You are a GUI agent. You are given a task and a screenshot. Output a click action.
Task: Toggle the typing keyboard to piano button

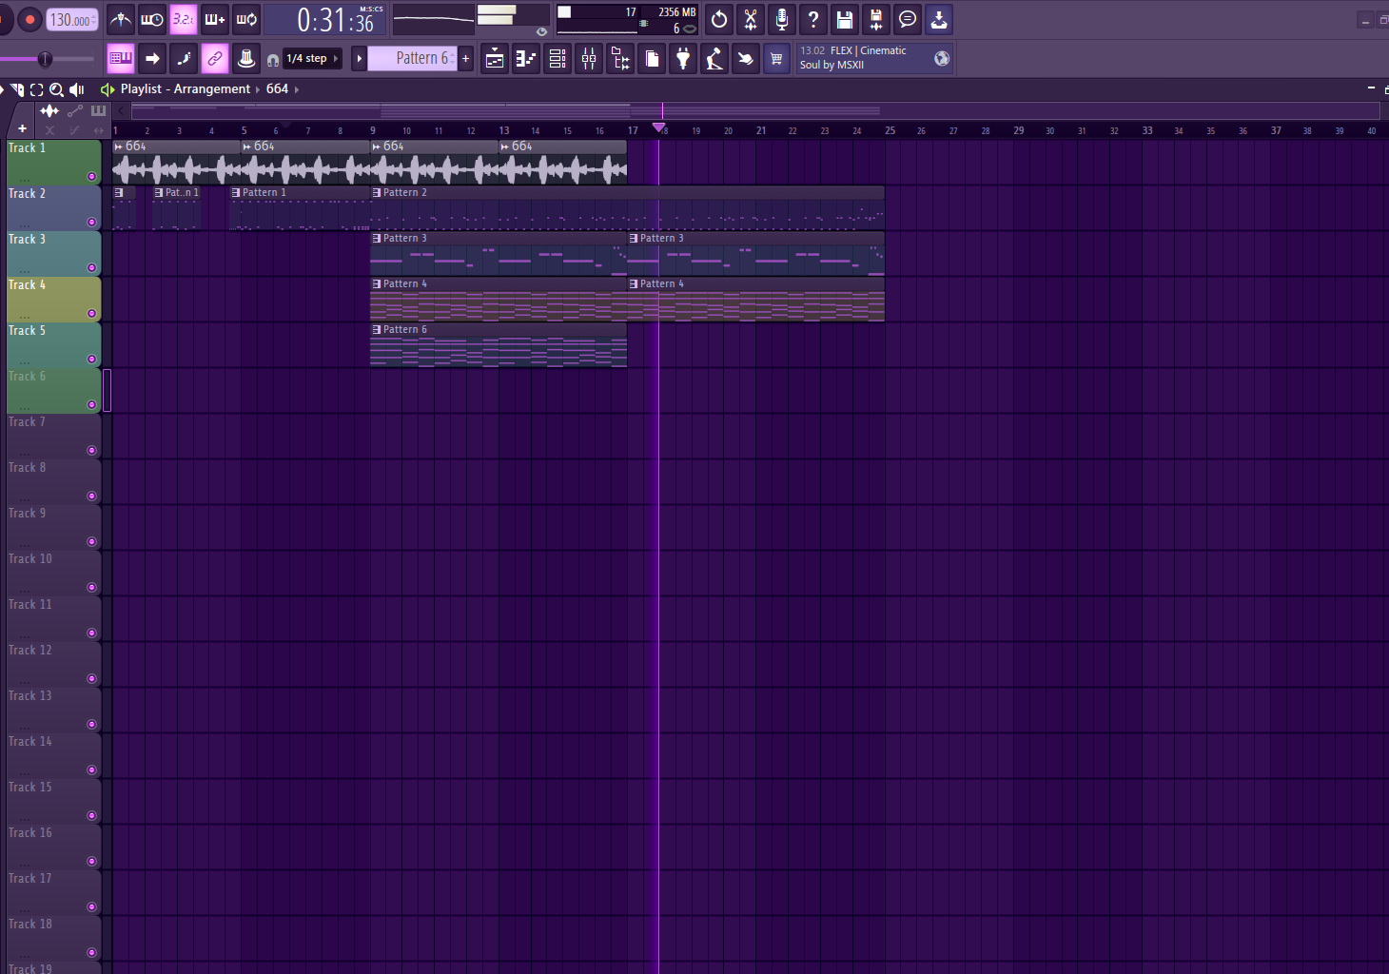(x=121, y=59)
